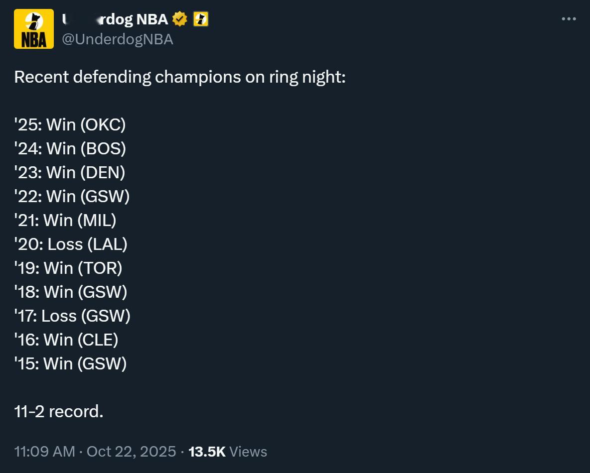The width and height of the screenshot is (590, 473).
Task: Open the three-dot more options menu
Action: pyautogui.click(x=569, y=19)
